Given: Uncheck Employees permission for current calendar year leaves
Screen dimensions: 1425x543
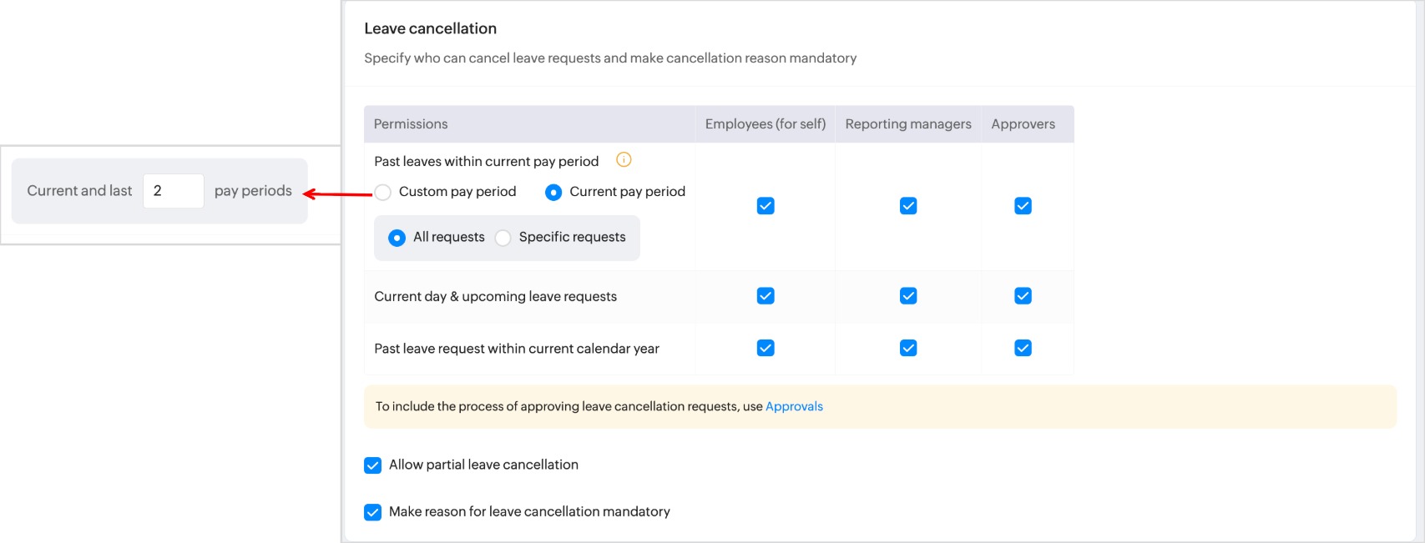Looking at the screenshot, I should click(x=766, y=348).
